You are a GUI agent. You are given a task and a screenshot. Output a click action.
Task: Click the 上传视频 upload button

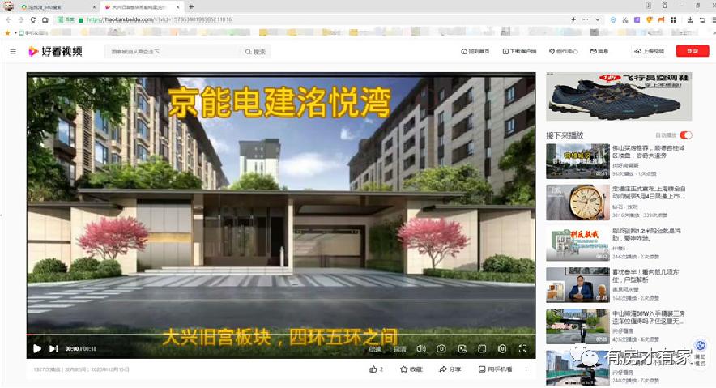(x=650, y=51)
